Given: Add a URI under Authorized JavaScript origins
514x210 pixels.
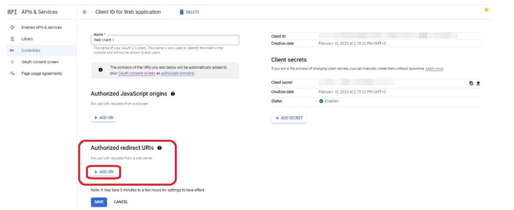Looking at the screenshot, I should pos(104,118).
